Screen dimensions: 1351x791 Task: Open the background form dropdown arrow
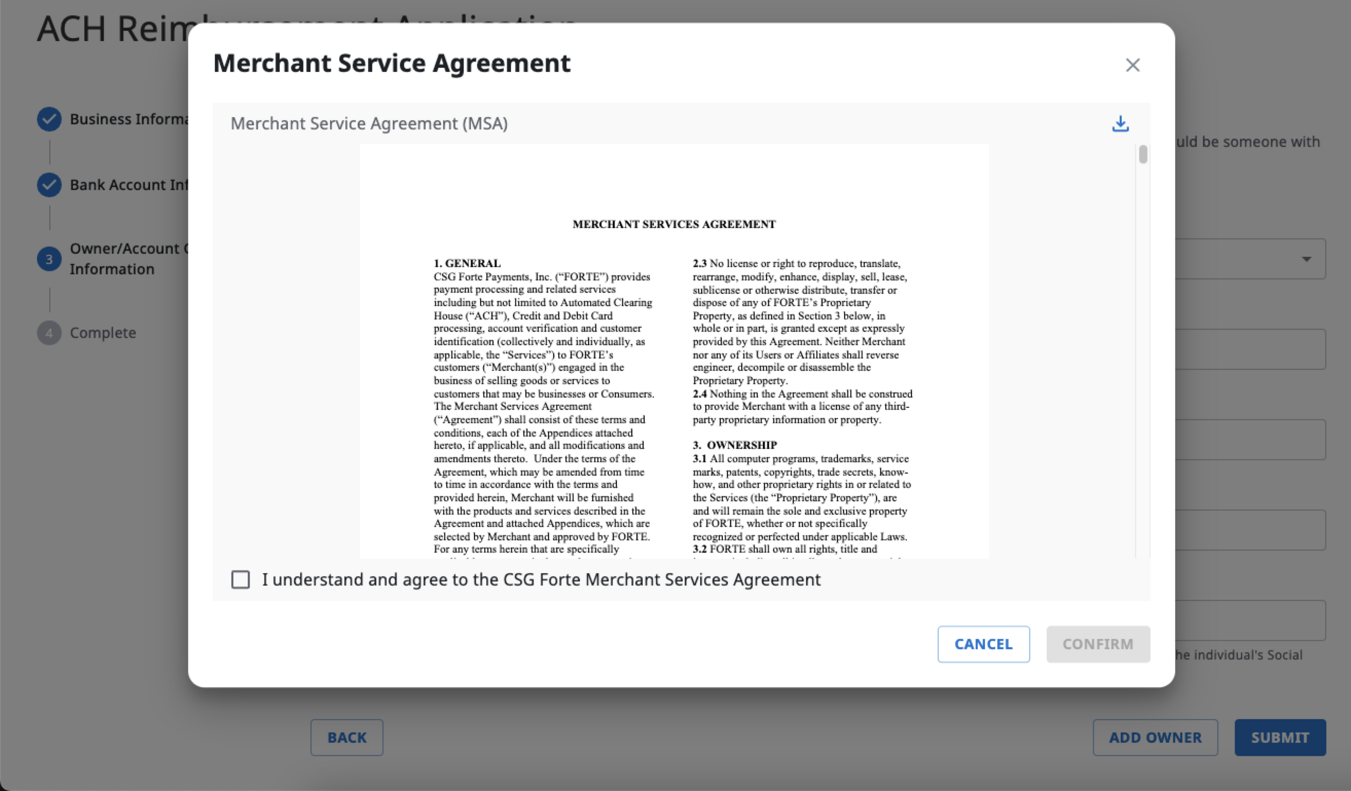pyautogui.click(x=1306, y=259)
